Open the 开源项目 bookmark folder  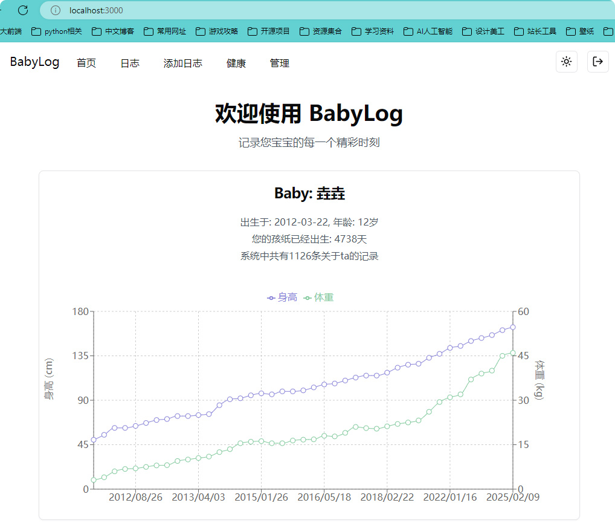[269, 31]
